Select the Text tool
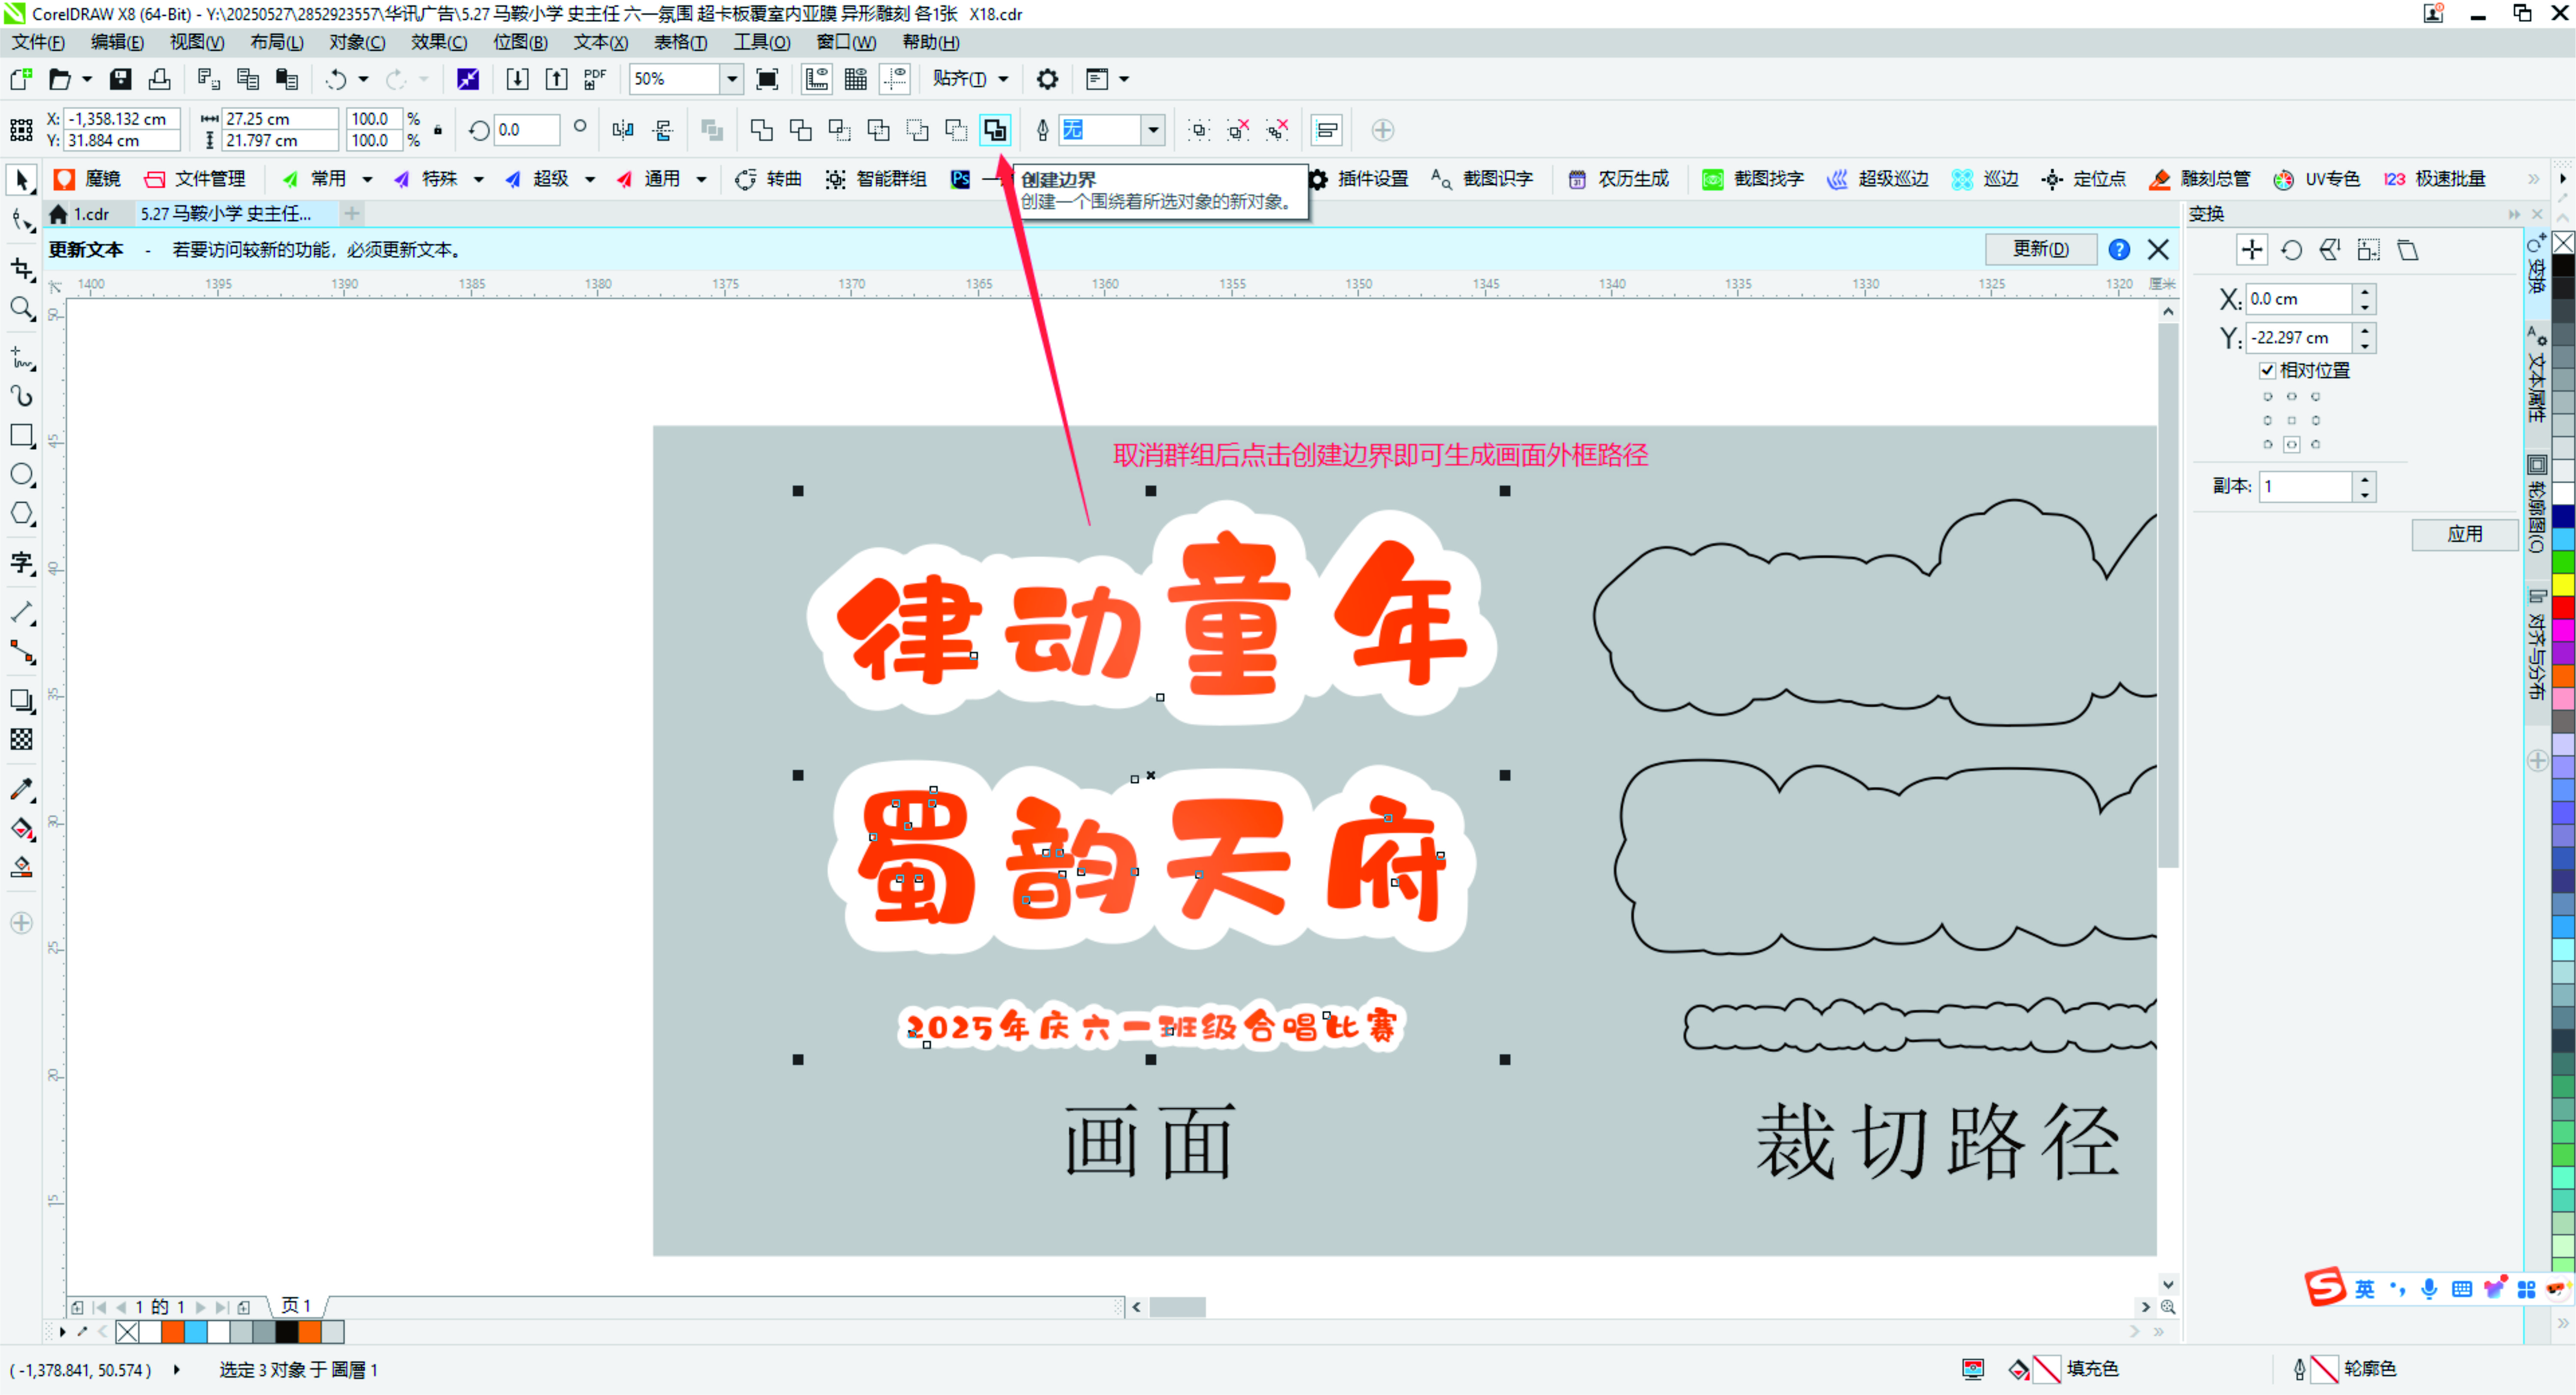The width and height of the screenshot is (2576, 1395). pyautogui.click(x=21, y=563)
